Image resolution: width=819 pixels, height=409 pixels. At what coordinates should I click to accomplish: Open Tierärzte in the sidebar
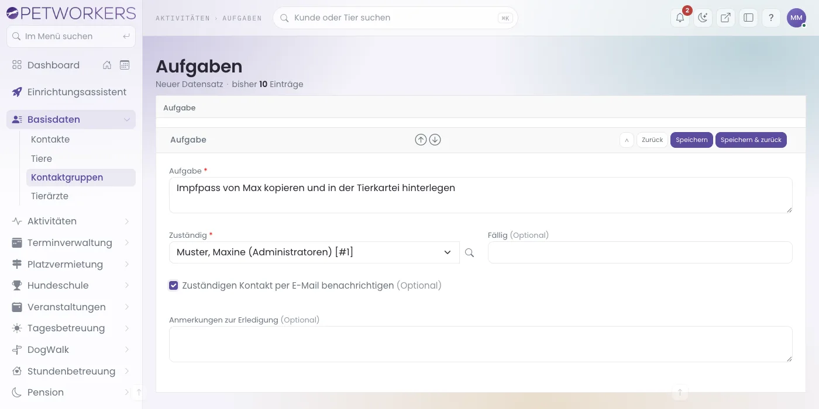point(50,196)
